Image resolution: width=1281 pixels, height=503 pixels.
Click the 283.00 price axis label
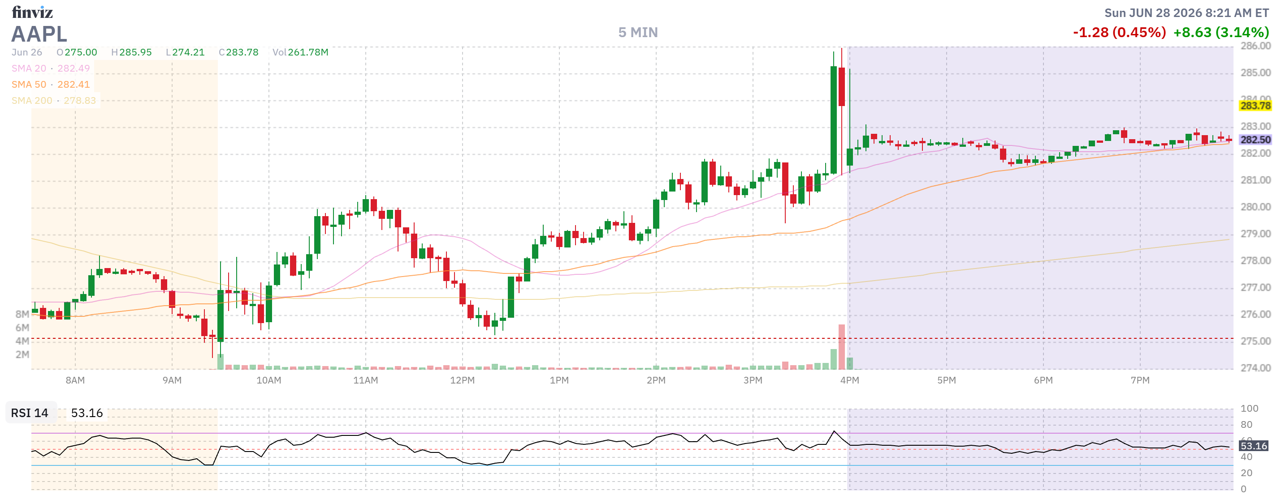coord(1255,126)
